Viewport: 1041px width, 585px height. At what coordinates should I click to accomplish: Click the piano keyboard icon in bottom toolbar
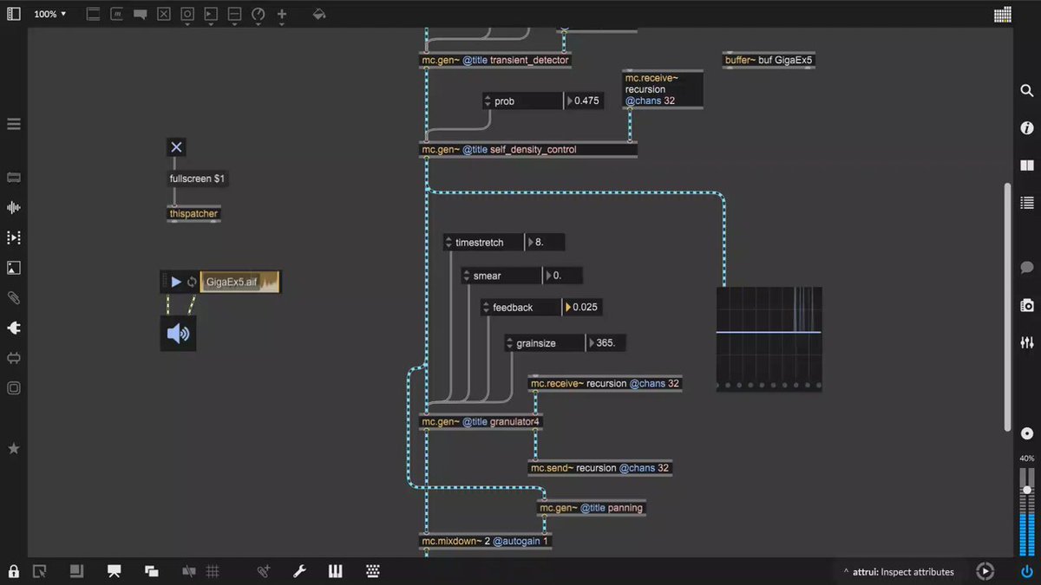coord(336,571)
